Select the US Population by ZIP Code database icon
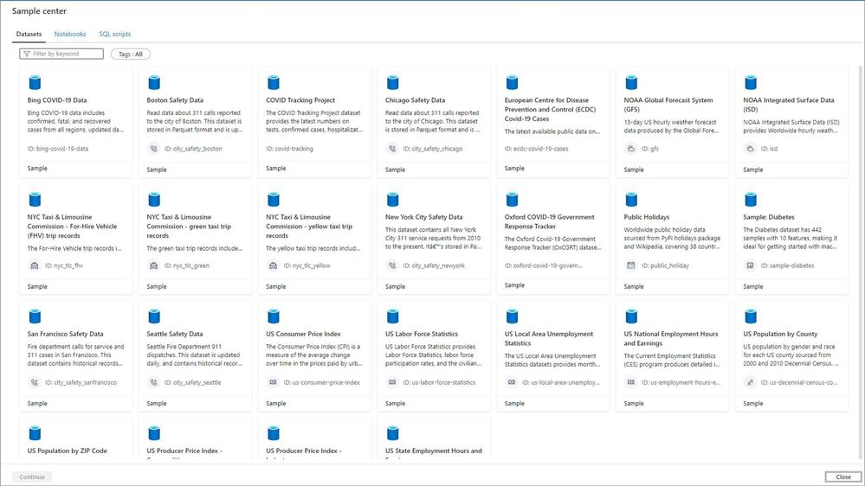 pos(35,433)
